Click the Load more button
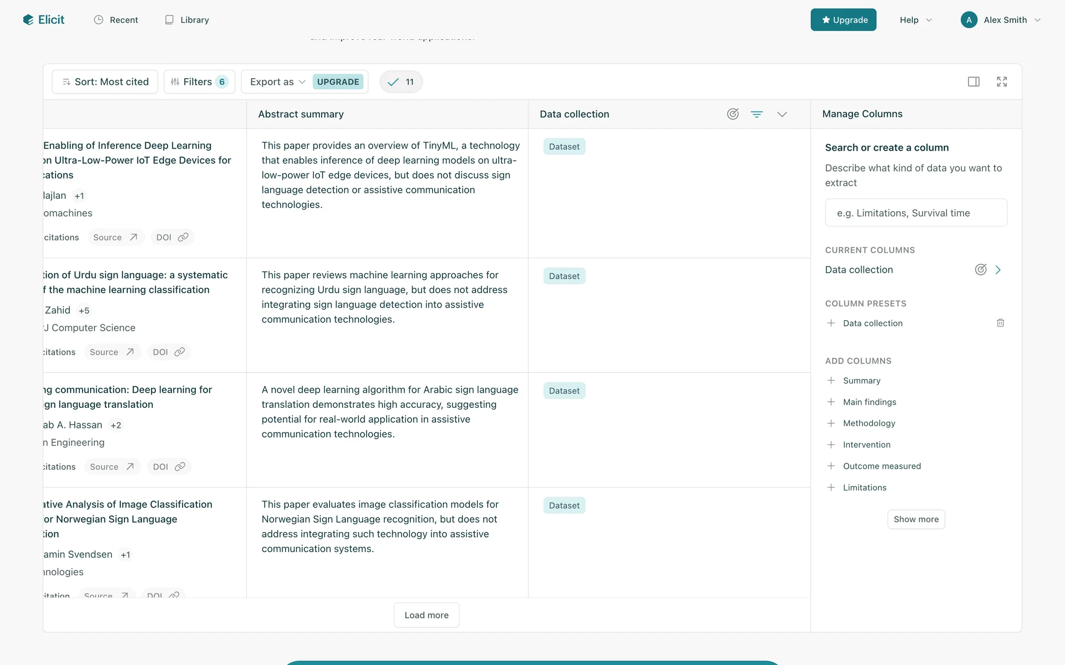1065x665 pixels. pyautogui.click(x=426, y=615)
